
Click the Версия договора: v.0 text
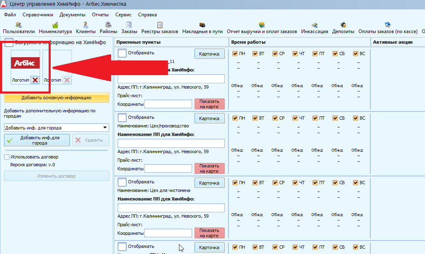[x=33, y=165]
